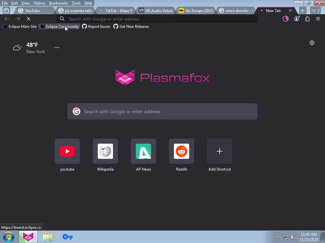
Task: Open the AP News shortcut tile
Action: point(143,151)
